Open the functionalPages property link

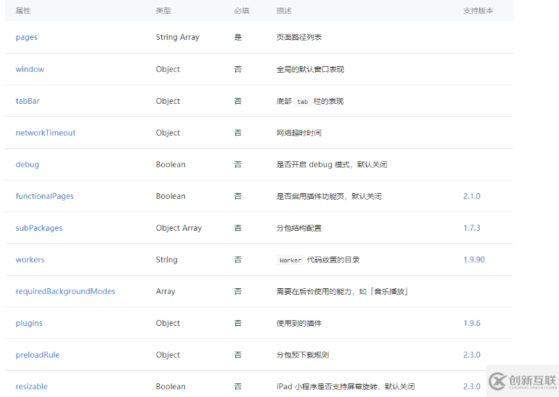[45, 196]
